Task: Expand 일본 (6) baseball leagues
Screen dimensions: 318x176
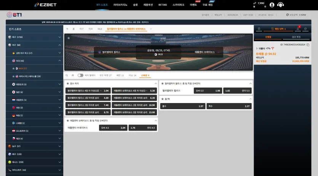Action: [x=35, y=92]
